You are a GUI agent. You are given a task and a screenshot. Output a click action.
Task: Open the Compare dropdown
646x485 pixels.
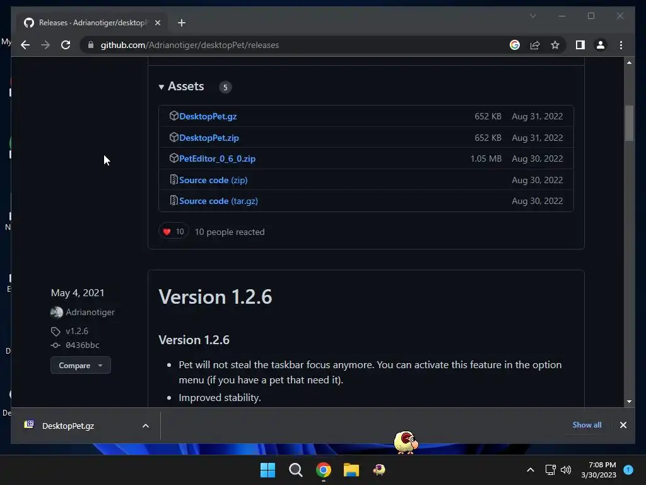(x=80, y=366)
